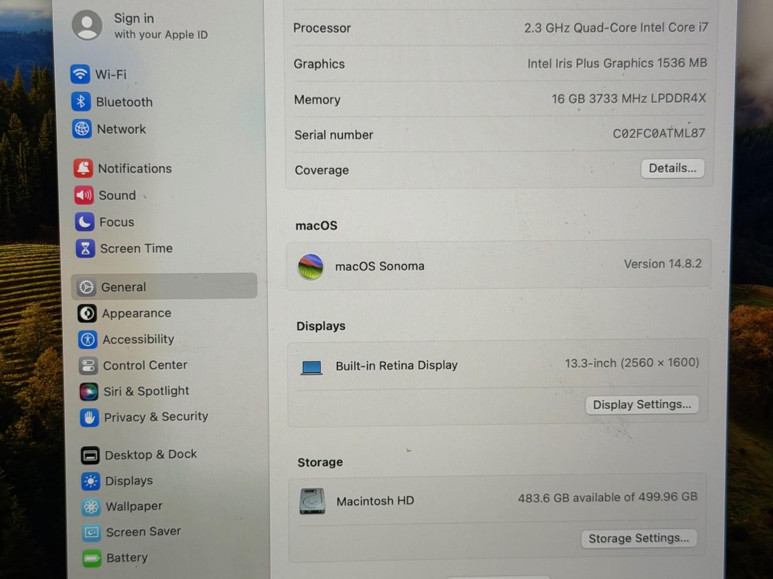773x579 pixels.
Task: Click the Appearance icon in sidebar
Action: [x=87, y=313]
